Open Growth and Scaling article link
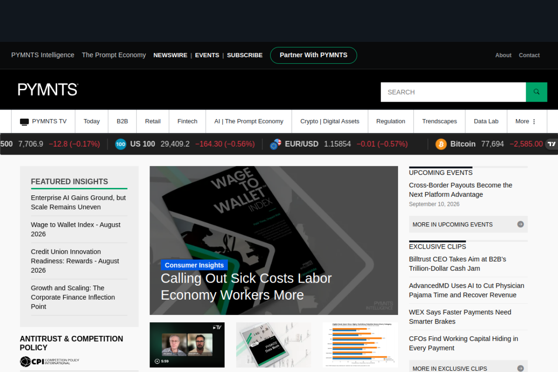 (73, 297)
